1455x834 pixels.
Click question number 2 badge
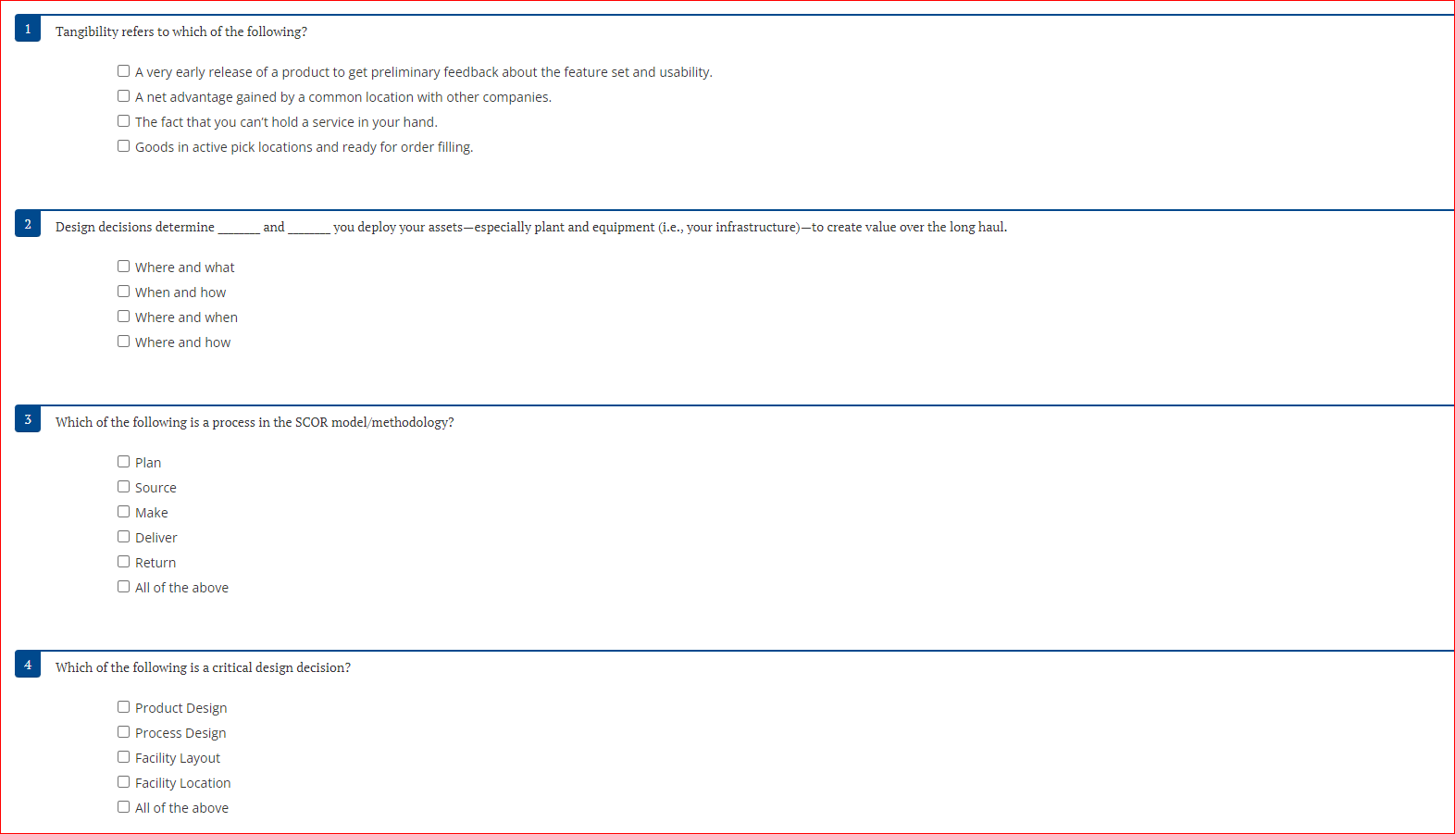28,224
